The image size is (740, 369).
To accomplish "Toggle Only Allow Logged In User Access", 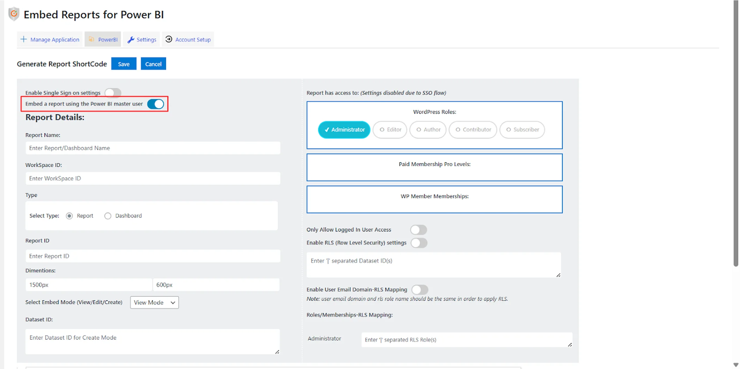I will point(419,230).
